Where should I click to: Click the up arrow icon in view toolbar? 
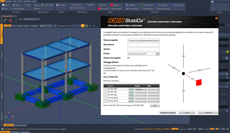90,26
